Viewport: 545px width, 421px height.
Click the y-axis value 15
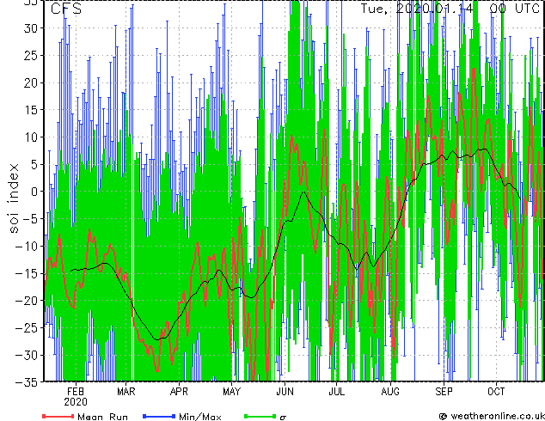31,110
